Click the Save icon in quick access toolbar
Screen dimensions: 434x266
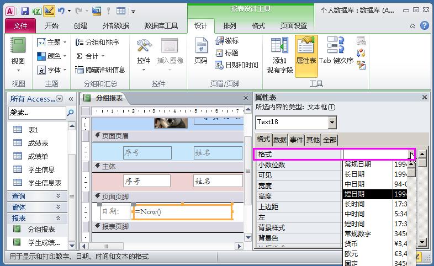click(x=25, y=11)
